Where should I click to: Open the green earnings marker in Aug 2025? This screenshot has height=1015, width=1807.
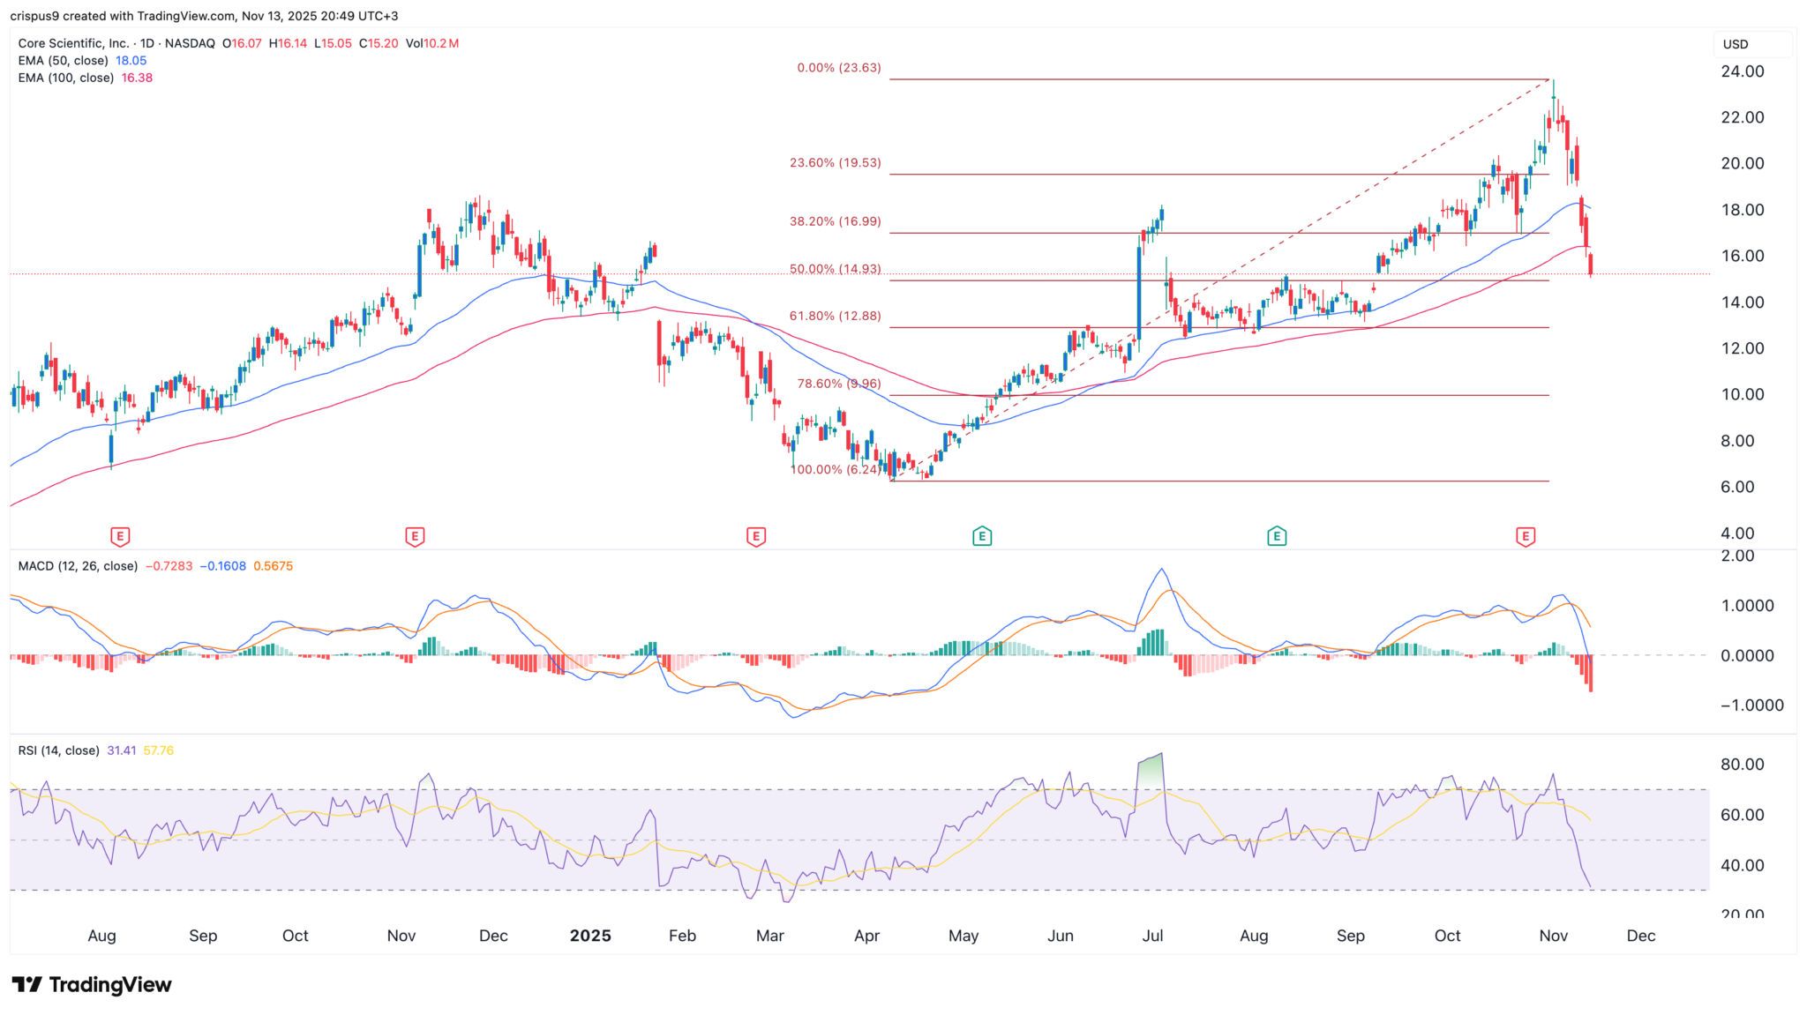tap(1276, 535)
